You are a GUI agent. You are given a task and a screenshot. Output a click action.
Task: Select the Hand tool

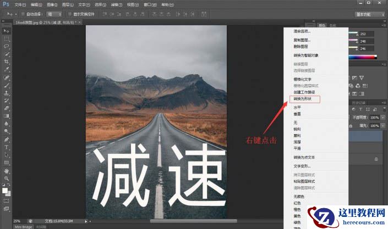point(7,171)
